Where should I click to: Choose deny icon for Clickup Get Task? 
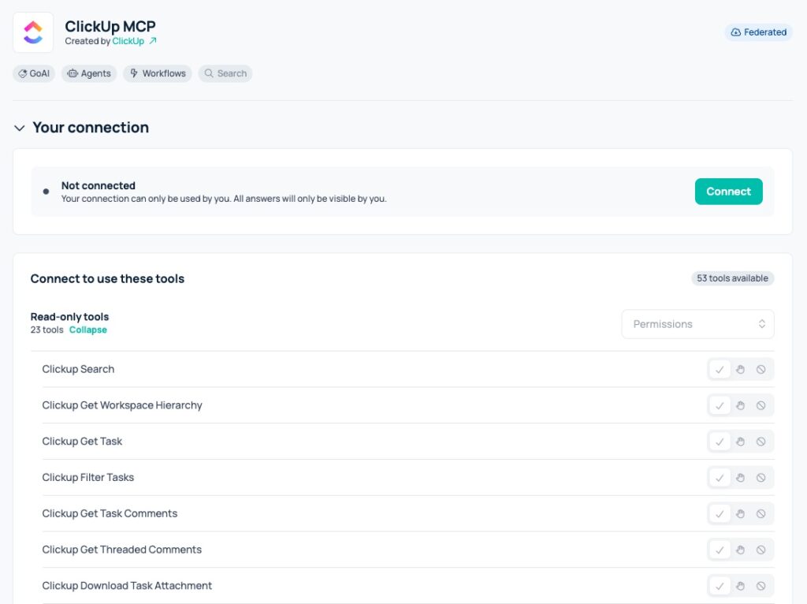click(x=761, y=442)
